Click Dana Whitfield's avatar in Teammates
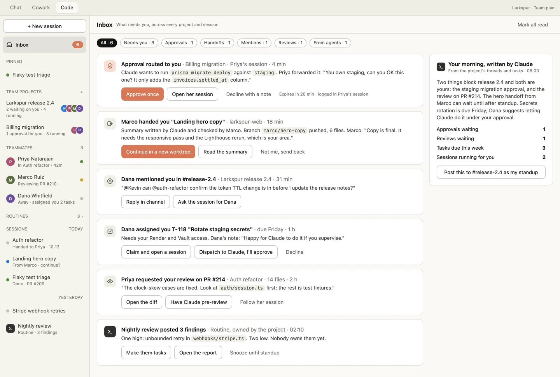This screenshot has height=377, width=560. [x=10, y=199]
